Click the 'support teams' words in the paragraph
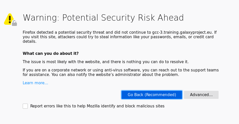239x124 pixels. pyautogui.click(x=204, y=70)
